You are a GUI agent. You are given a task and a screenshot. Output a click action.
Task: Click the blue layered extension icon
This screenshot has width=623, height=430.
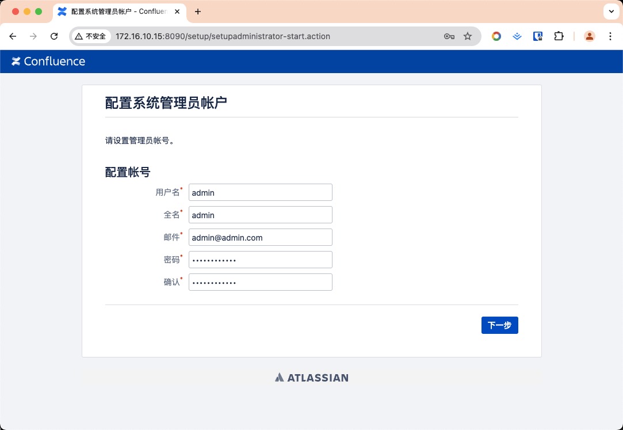[x=517, y=36]
